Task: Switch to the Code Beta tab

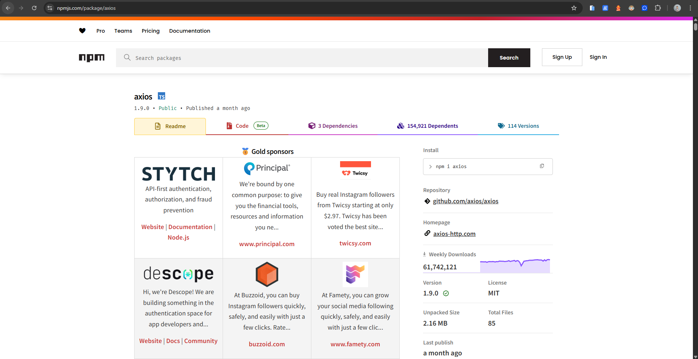Action: coord(247,126)
